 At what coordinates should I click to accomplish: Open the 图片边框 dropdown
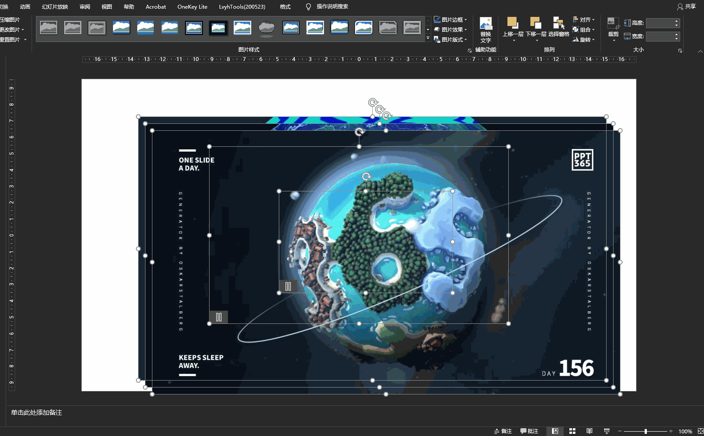click(x=450, y=19)
